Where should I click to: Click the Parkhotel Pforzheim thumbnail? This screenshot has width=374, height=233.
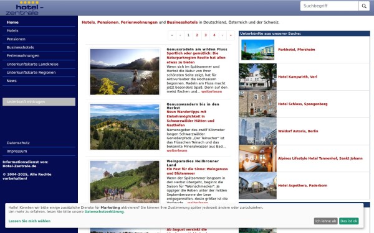coord(257,50)
